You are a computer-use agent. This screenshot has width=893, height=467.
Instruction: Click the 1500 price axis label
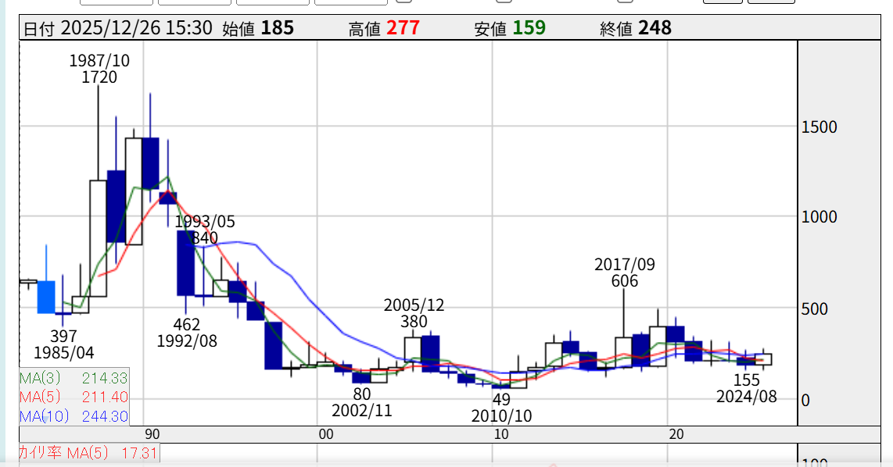pos(819,127)
